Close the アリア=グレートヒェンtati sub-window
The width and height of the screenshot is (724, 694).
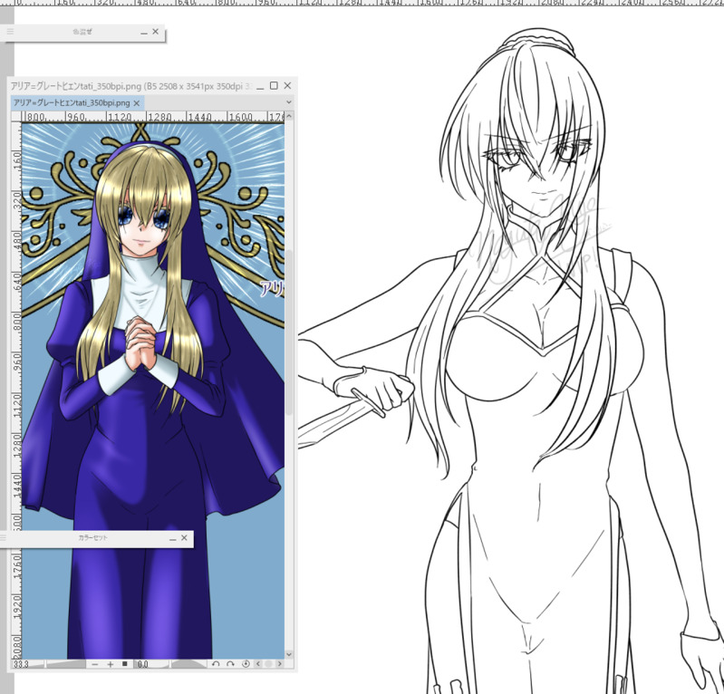click(287, 86)
